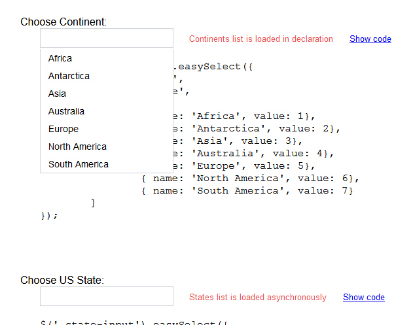Click the closing '});' code line

49,215
